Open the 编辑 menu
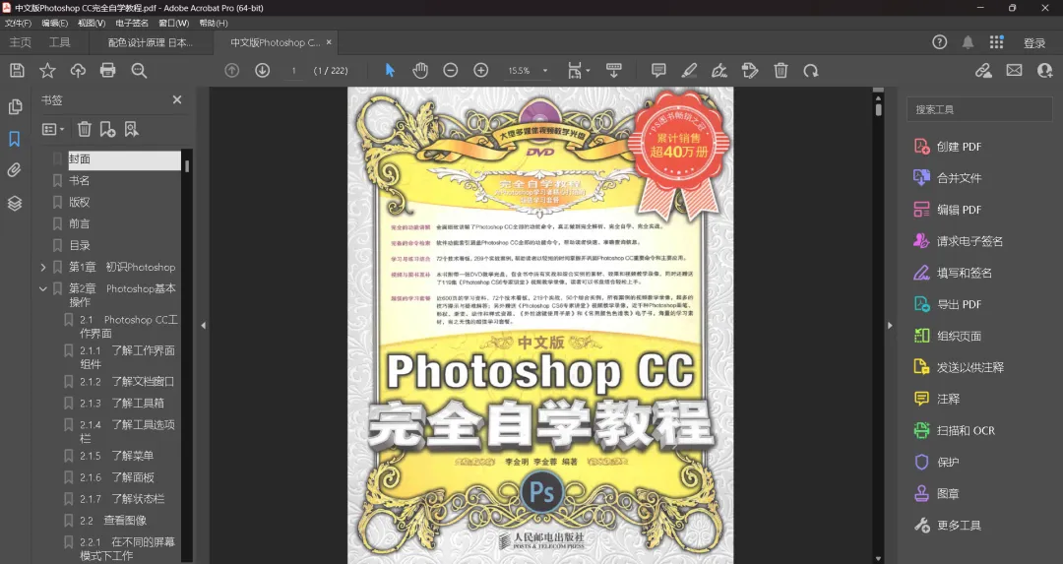 point(55,23)
